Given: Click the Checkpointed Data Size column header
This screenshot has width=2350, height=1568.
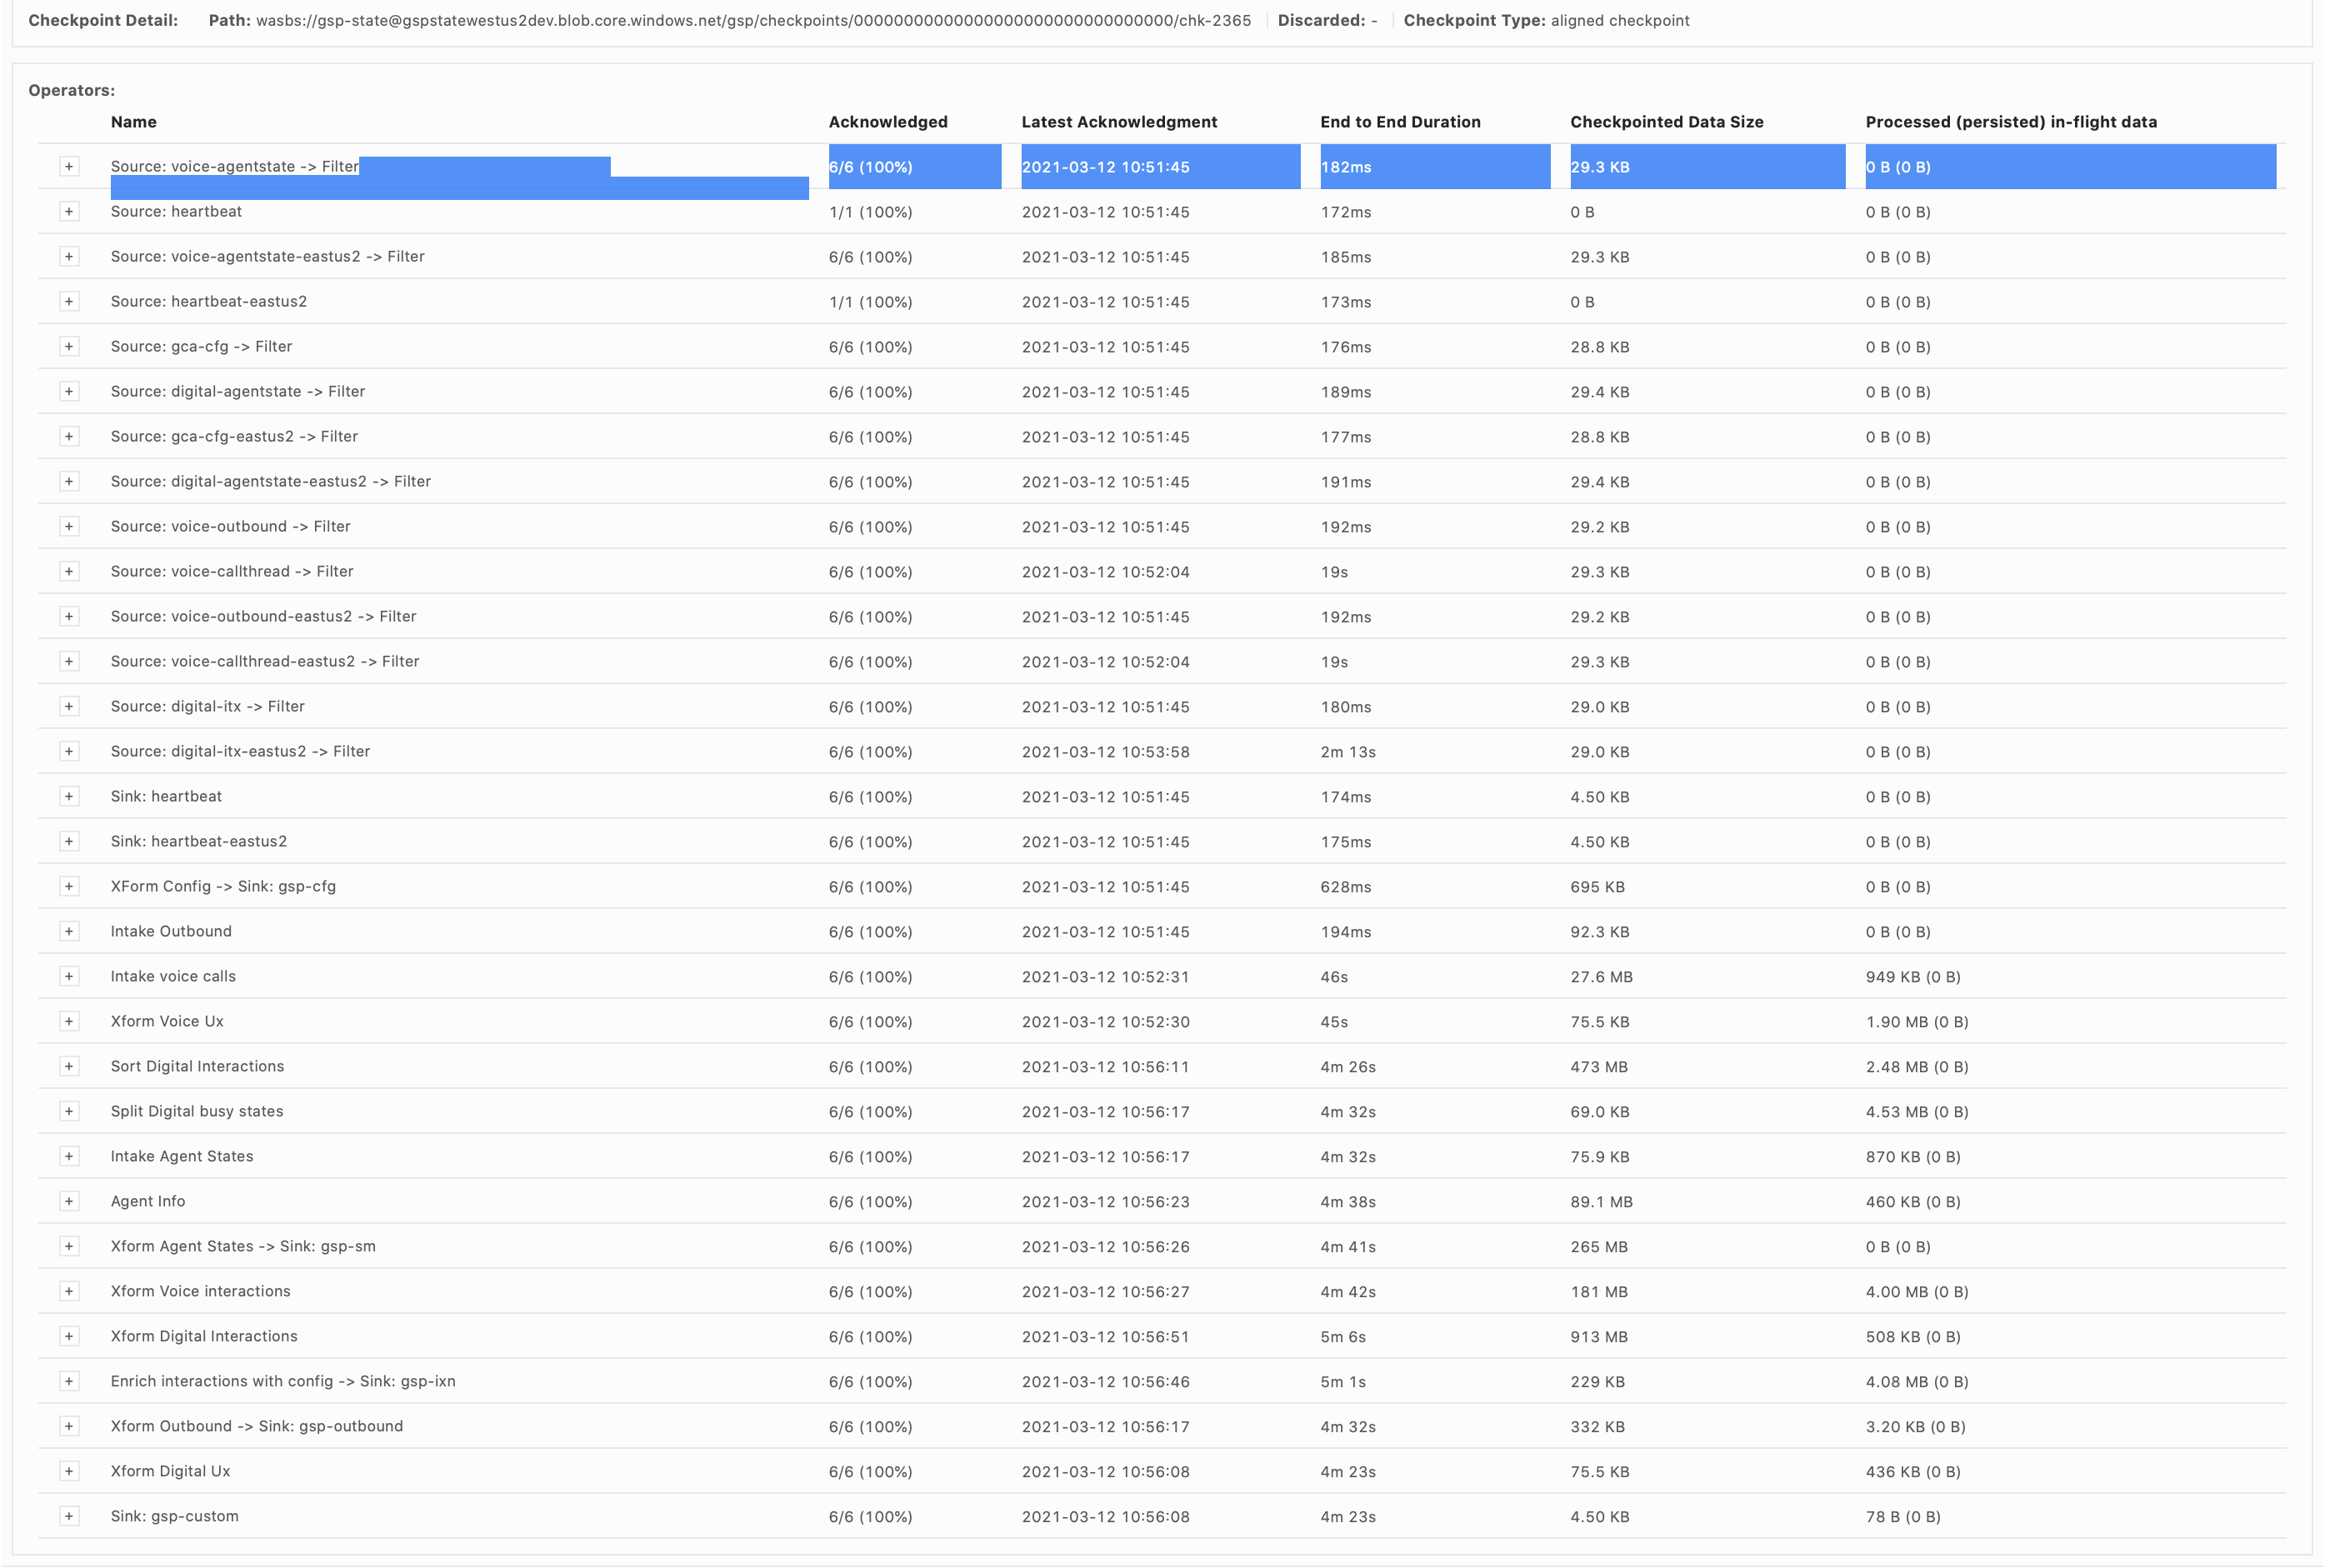Looking at the screenshot, I should click(1666, 122).
